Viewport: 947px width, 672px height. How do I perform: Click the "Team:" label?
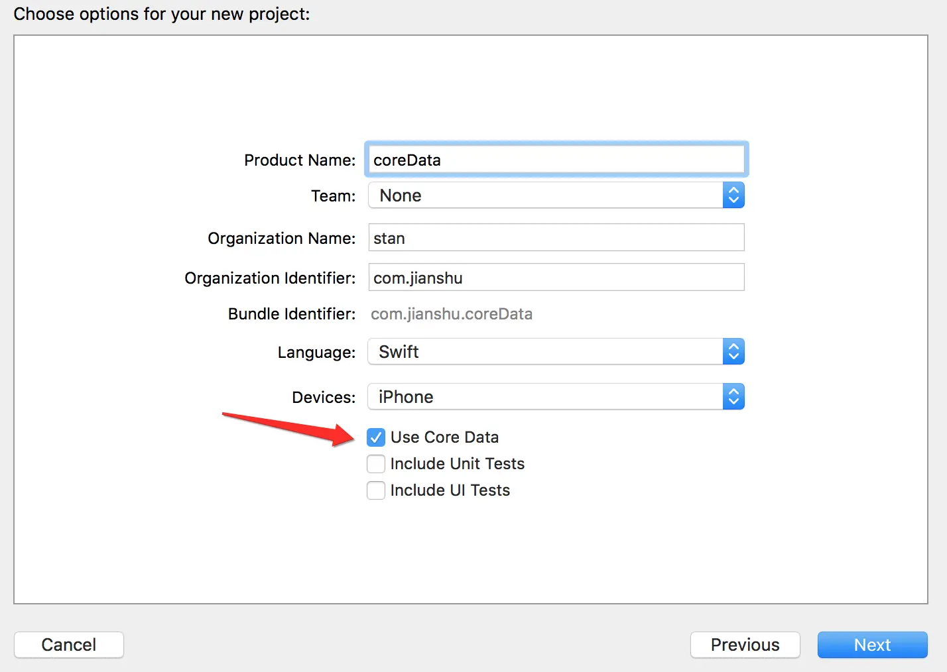333,196
